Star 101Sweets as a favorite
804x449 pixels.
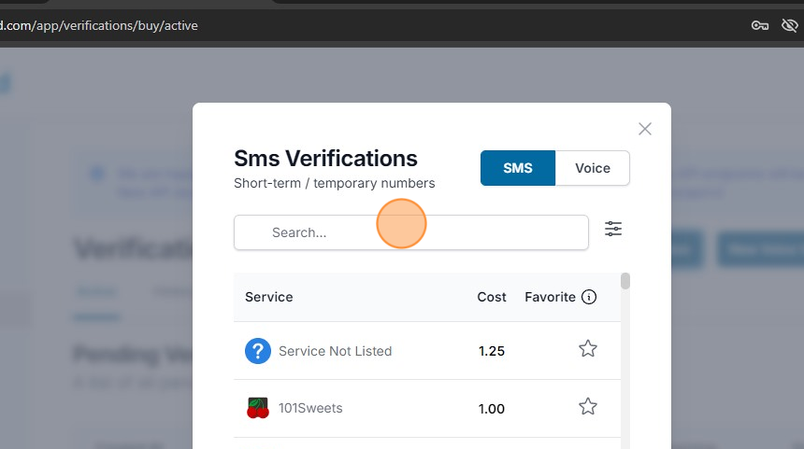pyautogui.click(x=587, y=406)
